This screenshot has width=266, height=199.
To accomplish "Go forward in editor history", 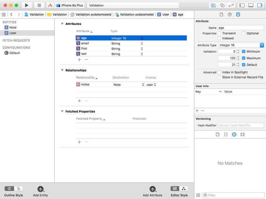I will point(19,15).
